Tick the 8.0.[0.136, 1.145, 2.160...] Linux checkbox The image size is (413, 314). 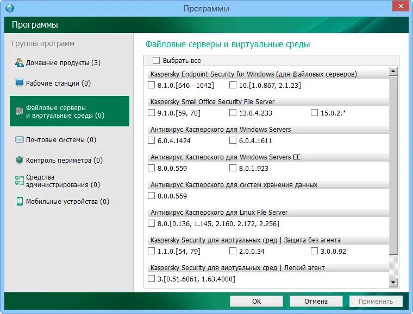coord(151,223)
